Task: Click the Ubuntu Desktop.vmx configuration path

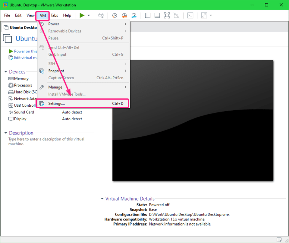Action: [189, 214]
